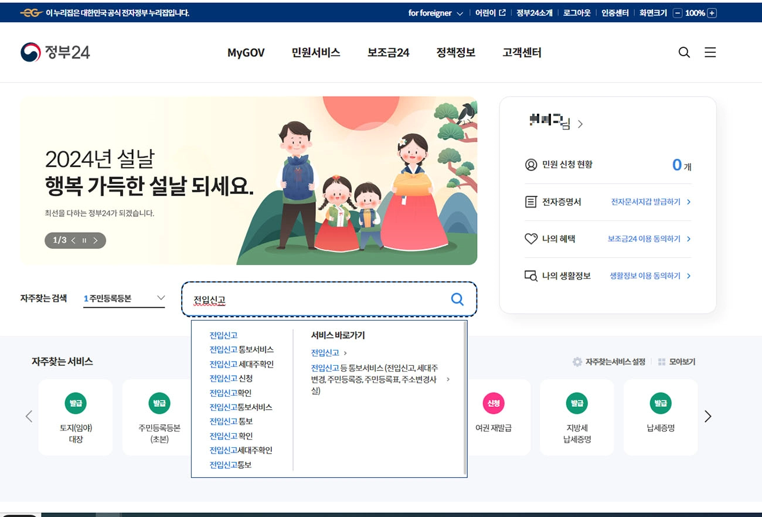
Task: Open the header search magnifier icon
Action: click(684, 52)
